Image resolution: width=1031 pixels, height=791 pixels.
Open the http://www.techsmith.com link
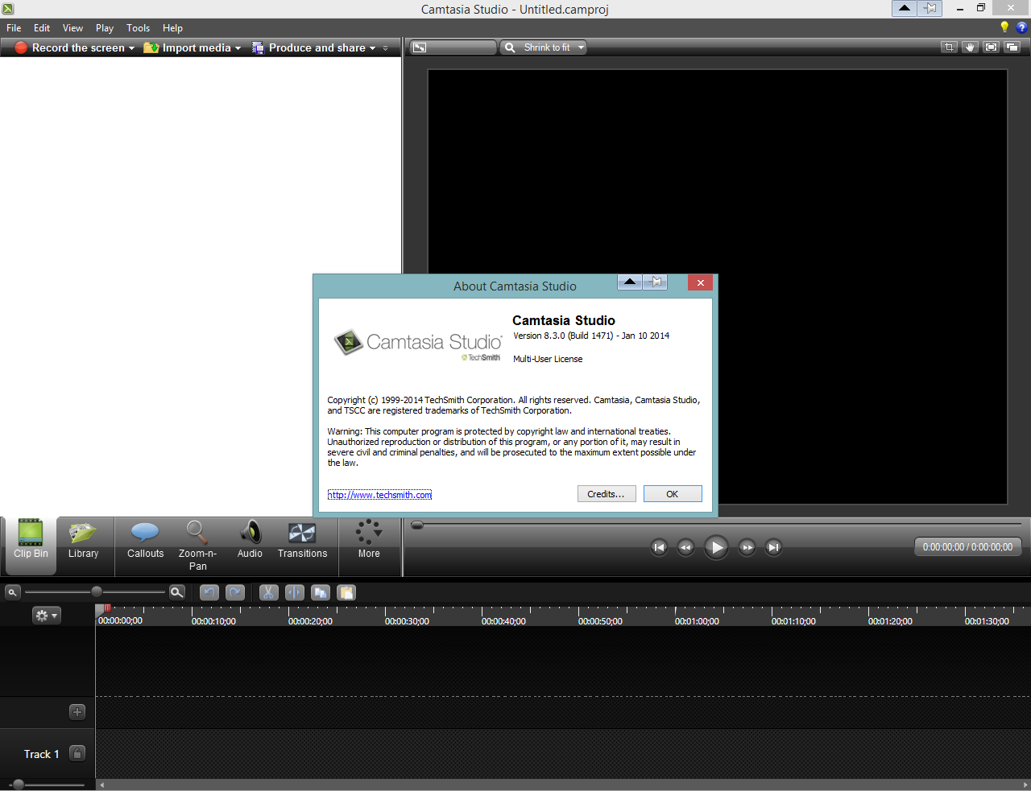pos(379,495)
